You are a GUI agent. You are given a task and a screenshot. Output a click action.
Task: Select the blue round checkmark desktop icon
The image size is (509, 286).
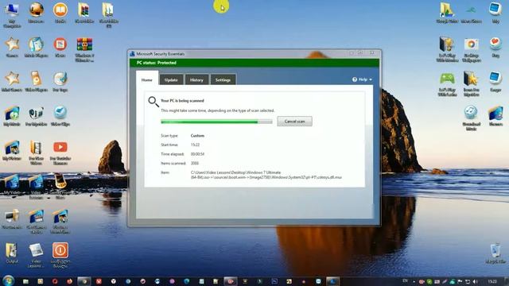point(60,113)
